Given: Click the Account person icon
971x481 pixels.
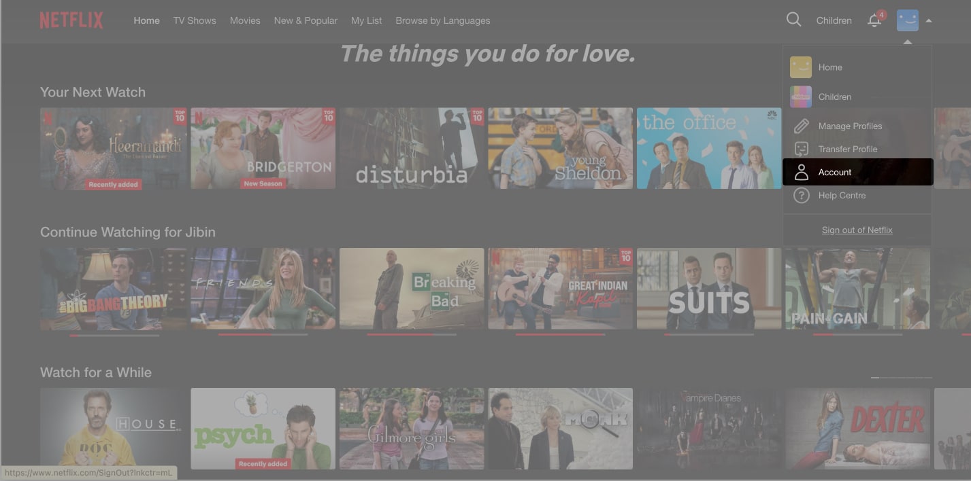Looking at the screenshot, I should 802,172.
